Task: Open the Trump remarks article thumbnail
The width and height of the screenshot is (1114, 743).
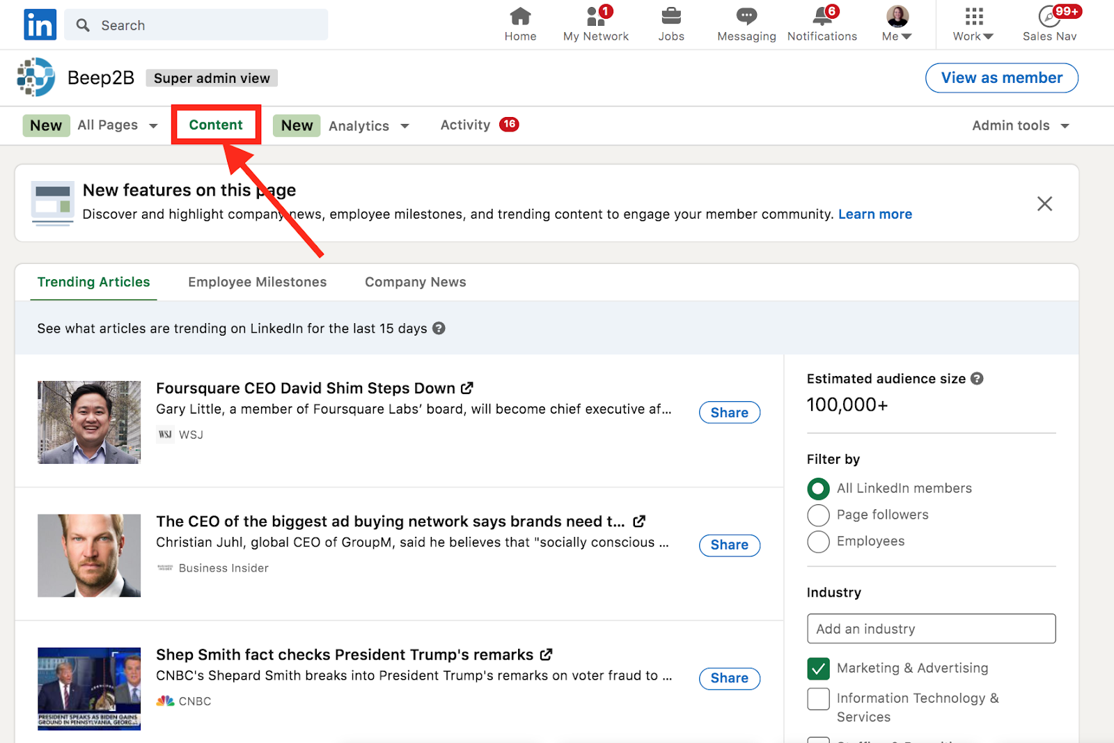Action: 89,689
